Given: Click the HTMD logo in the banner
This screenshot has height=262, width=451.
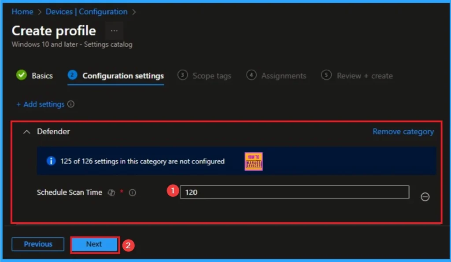Looking at the screenshot, I should 253,161.
